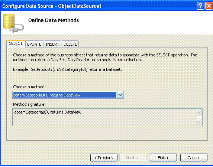Click the Define Data Methods heading
Viewport: 213px width, 167px height.
(54, 20)
